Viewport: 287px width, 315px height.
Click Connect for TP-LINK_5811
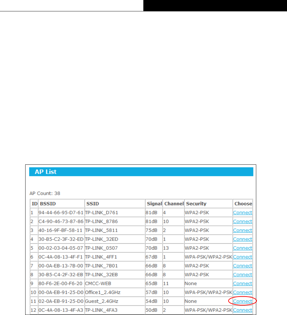point(243,230)
